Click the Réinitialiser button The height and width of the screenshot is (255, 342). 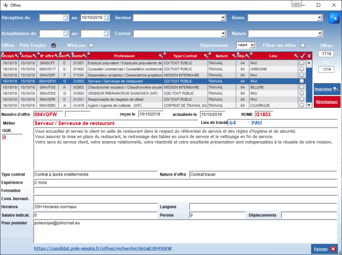327,102
